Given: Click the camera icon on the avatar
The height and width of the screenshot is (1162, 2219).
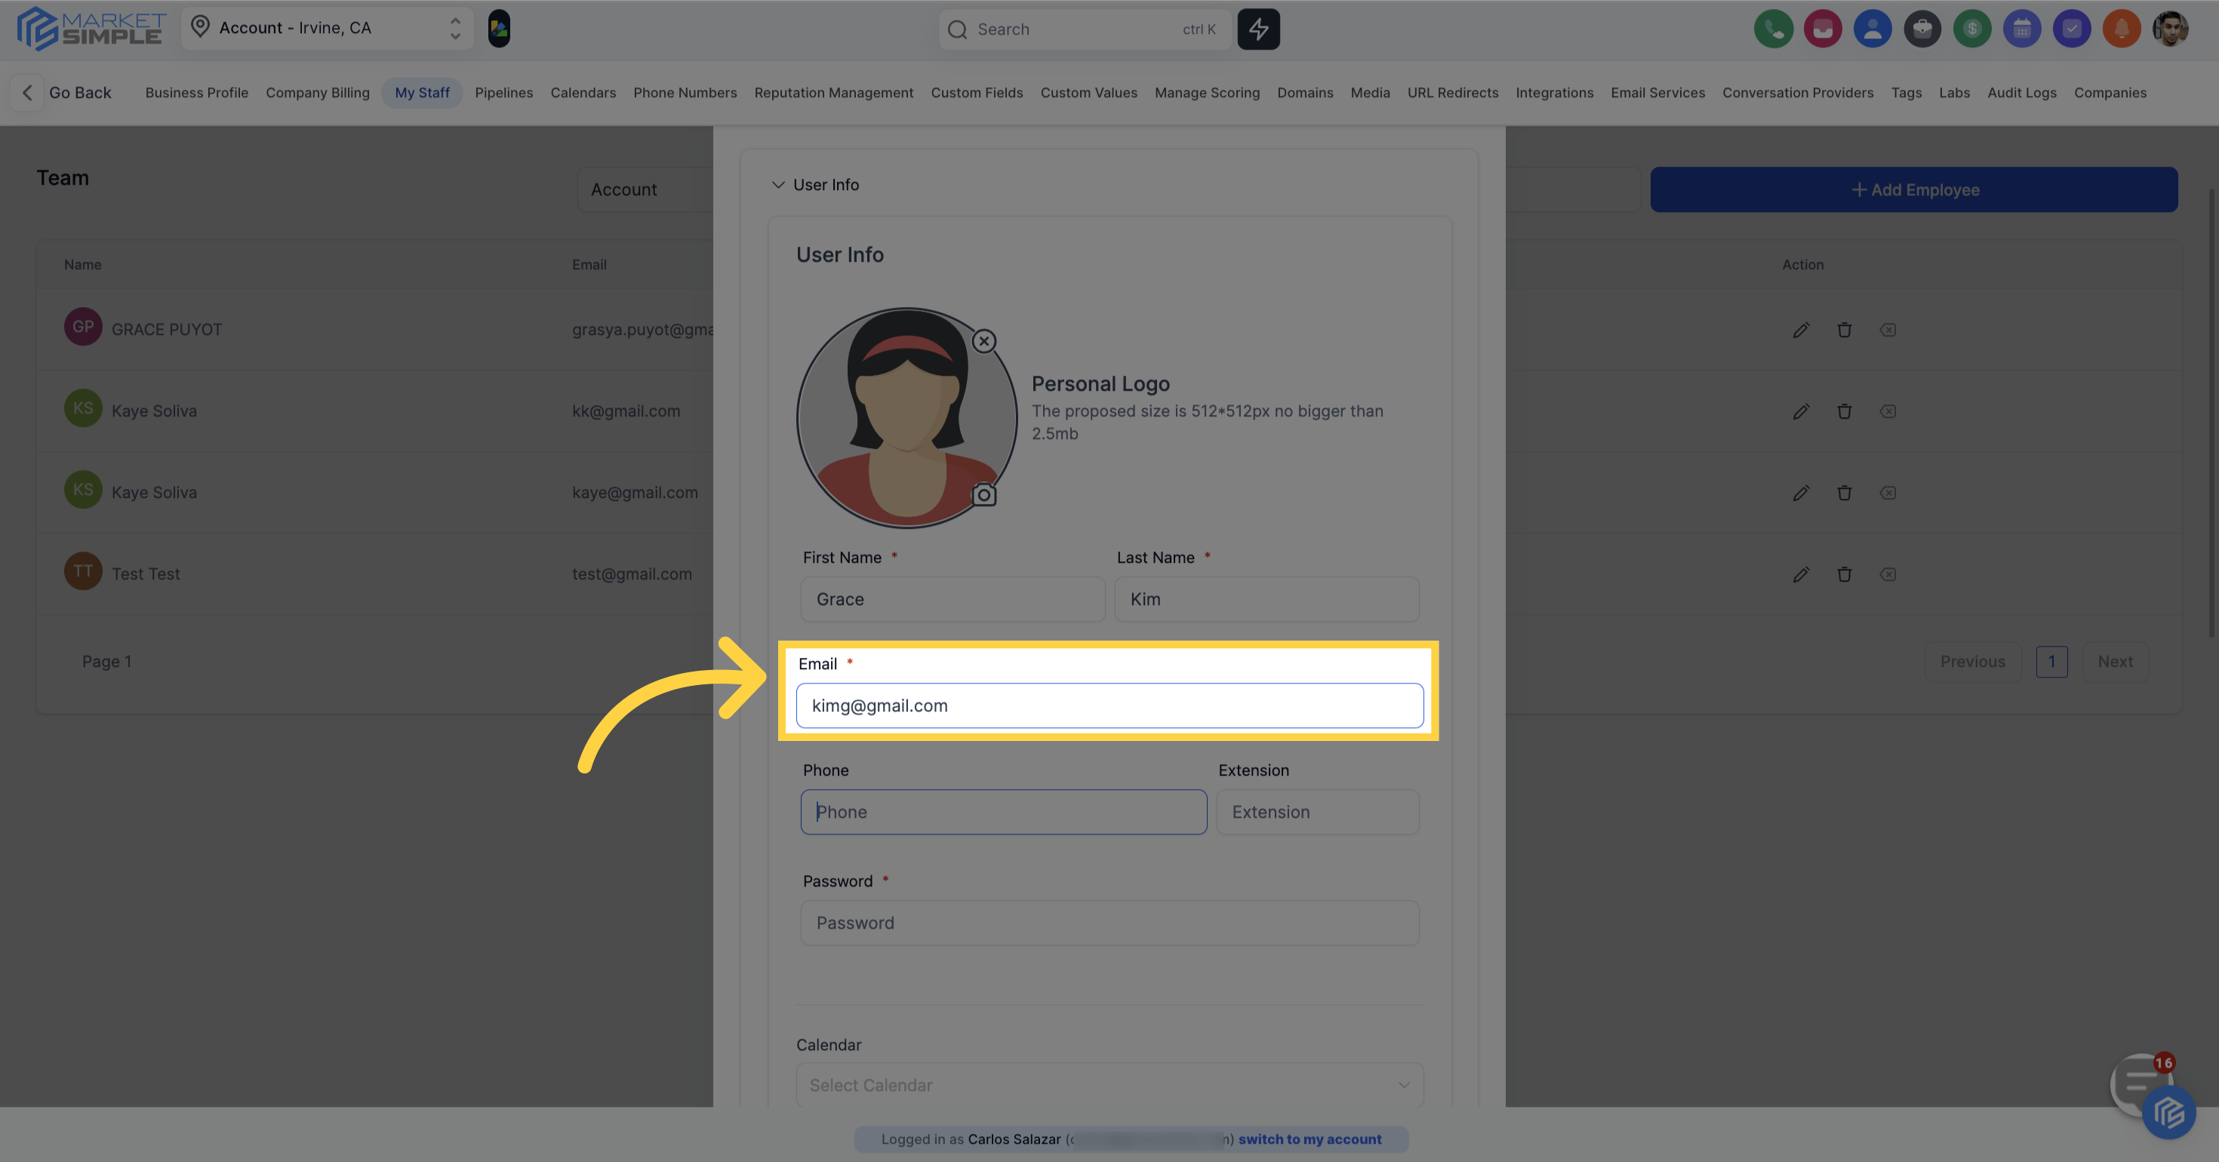Looking at the screenshot, I should (x=983, y=495).
